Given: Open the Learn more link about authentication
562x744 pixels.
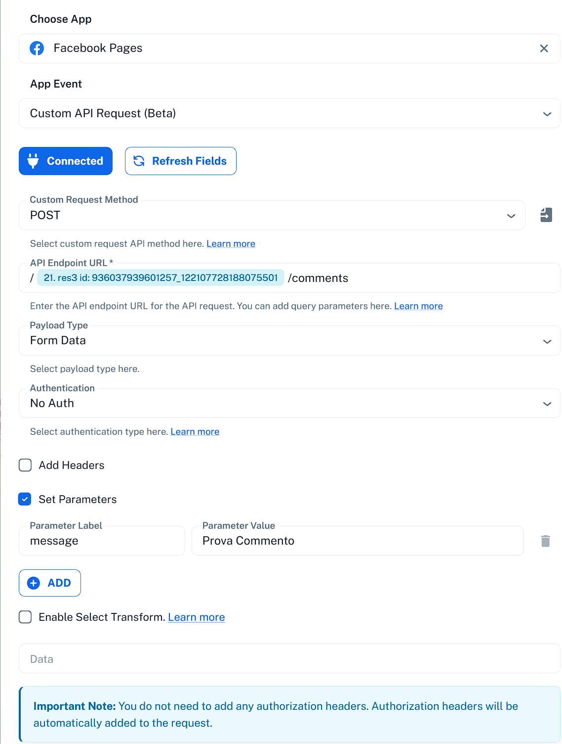Looking at the screenshot, I should coord(195,431).
